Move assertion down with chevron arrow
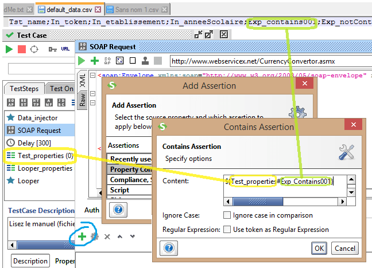The width and height of the screenshot is (372, 268). (133, 237)
